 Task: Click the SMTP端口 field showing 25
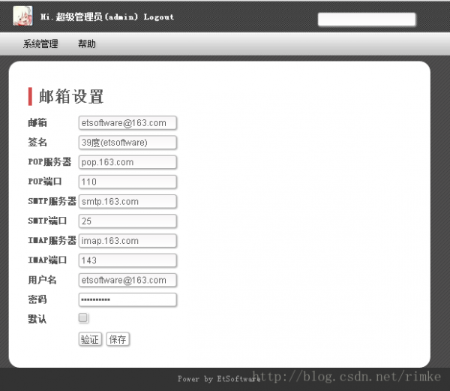[127, 221]
